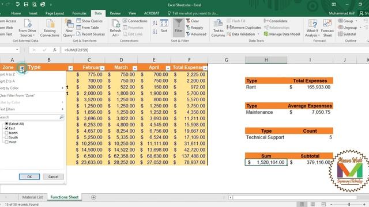Open Text Filters submenu
Screen dimensions: 369x207
[x=32, y=109]
